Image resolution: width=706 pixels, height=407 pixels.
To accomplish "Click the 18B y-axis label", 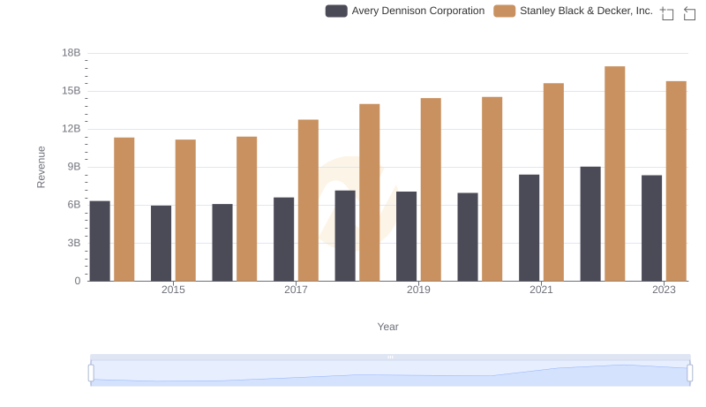I will tap(71, 53).
